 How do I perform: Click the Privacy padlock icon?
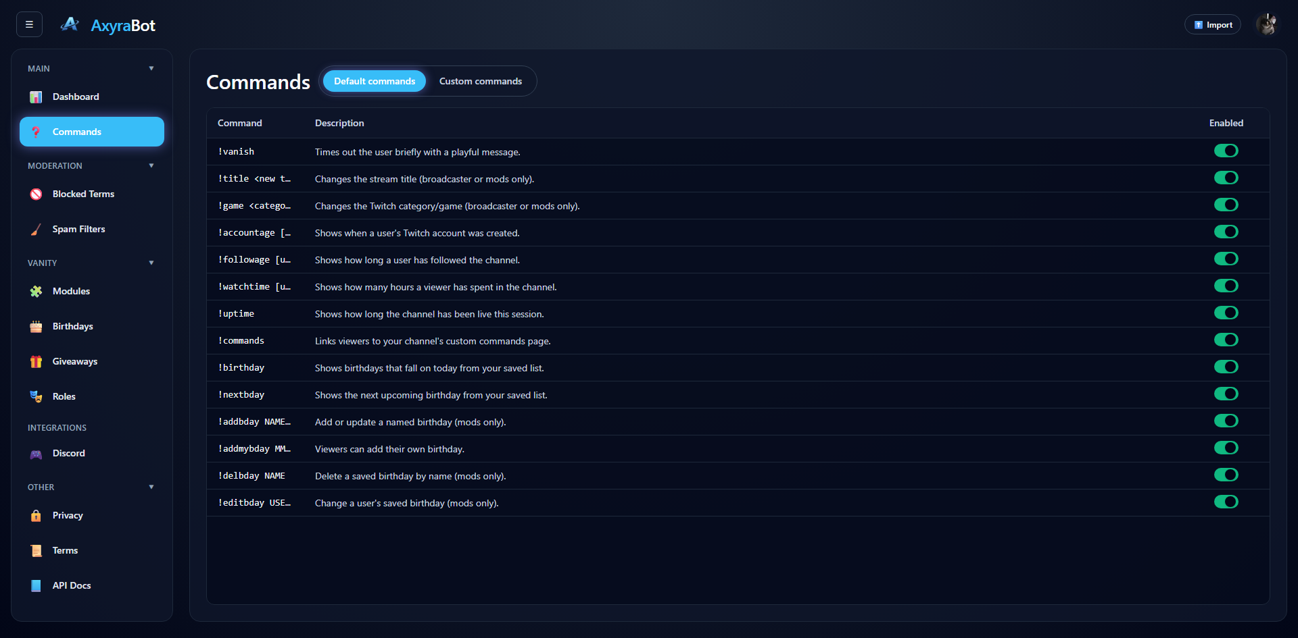[x=37, y=516]
